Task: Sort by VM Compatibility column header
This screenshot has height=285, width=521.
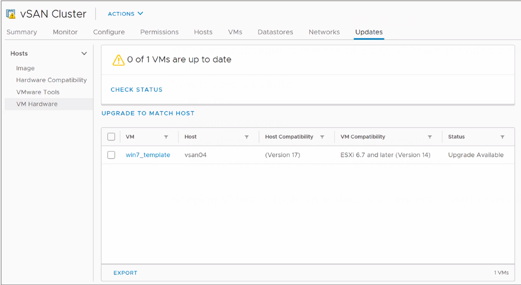Action: [363, 137]
